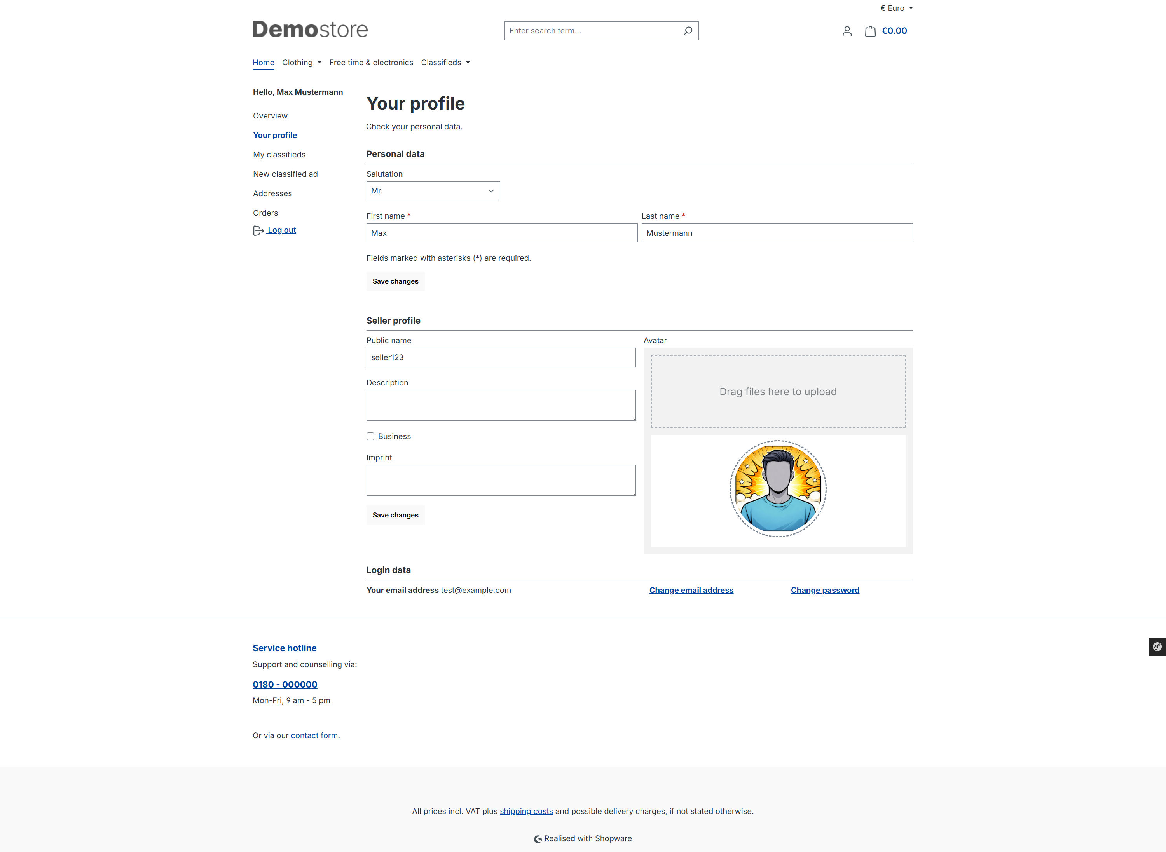Expand the Euro currency selector

(x=896, y=8)
